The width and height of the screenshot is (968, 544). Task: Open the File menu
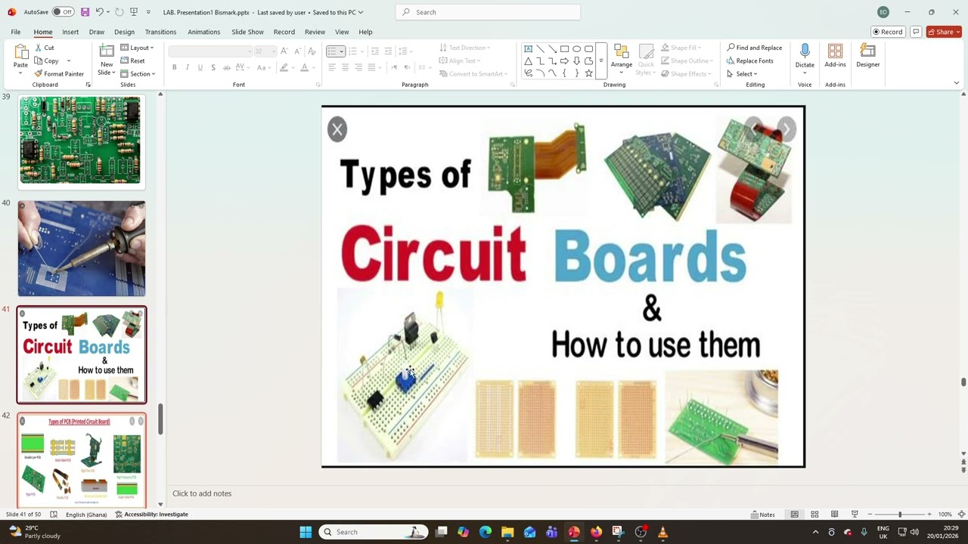(15, 32)
